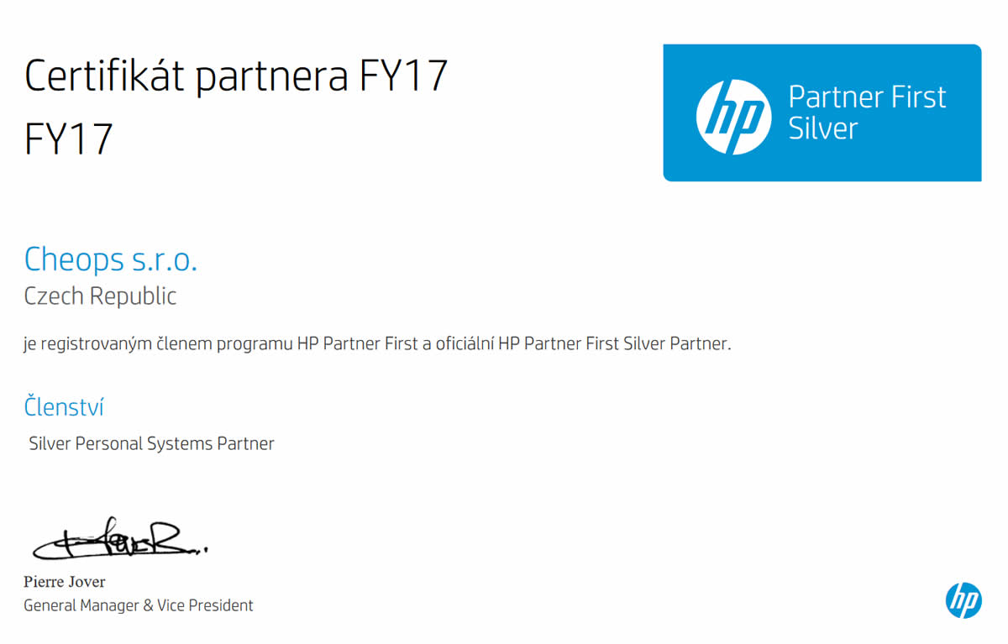Click the blue "Členství" heading
Screen dimensions: 1008x644
click(x=64, y=407)
